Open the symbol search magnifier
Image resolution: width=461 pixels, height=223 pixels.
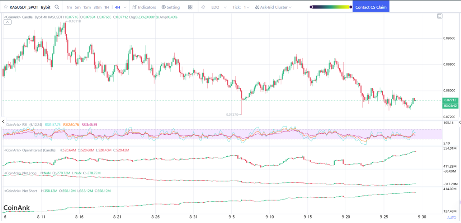56,7
